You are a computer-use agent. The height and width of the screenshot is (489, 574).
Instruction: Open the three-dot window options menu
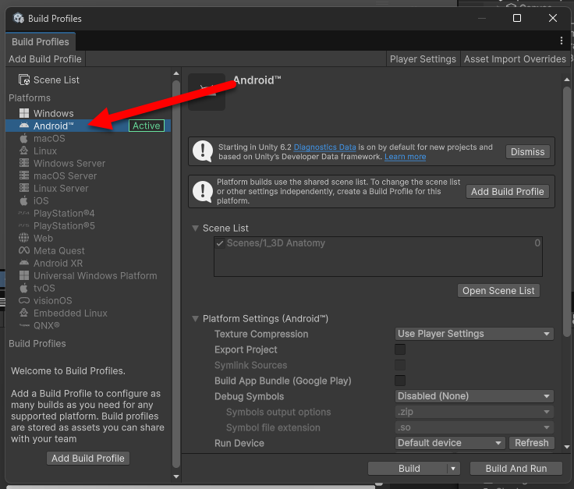tap(562, 41)
